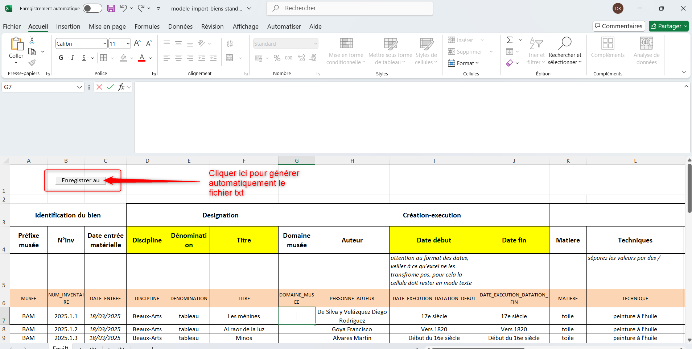Add a decimal place

click(301, 58)
